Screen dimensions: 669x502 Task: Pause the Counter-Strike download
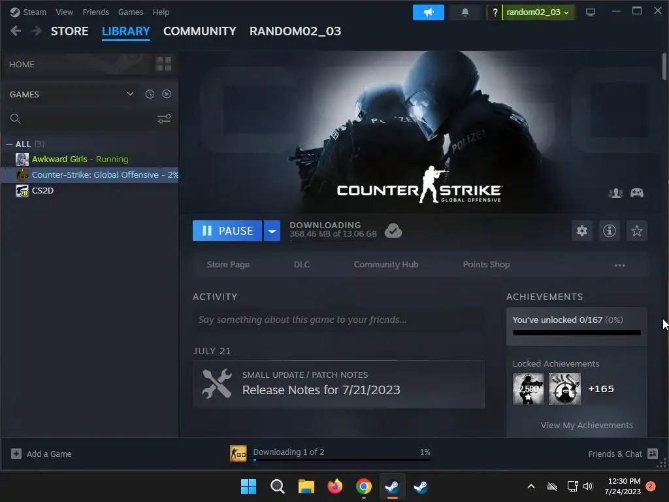pyautogui.click(x=227, y=231)
